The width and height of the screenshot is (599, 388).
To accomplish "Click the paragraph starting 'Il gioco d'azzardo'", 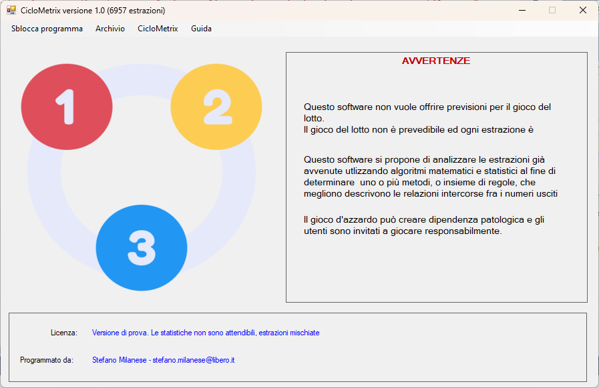I will [424, 225].
